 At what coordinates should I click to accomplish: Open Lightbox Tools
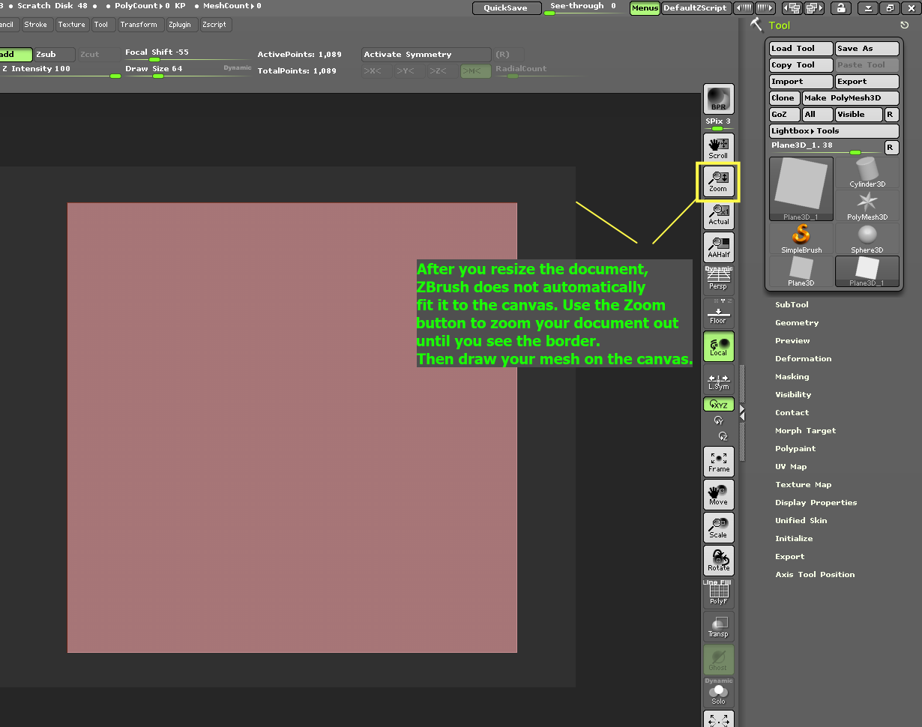(834, 131)
